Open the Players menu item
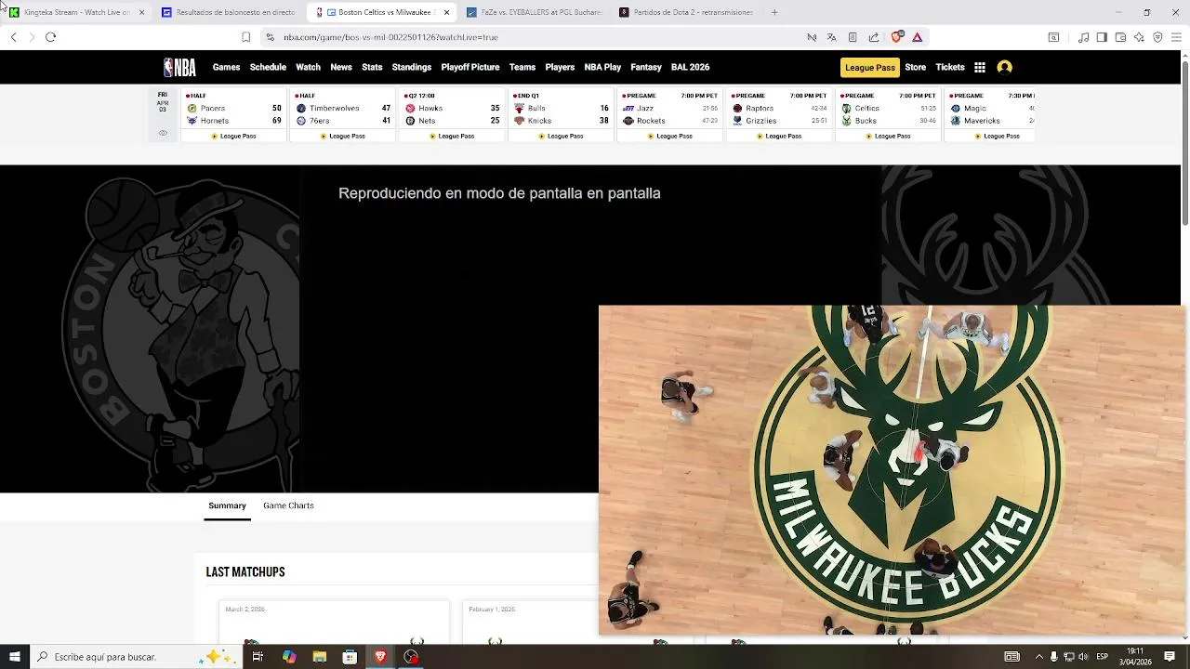This screenshot has height=669, width=1190. pyautogui.click(x=560, y=67)
